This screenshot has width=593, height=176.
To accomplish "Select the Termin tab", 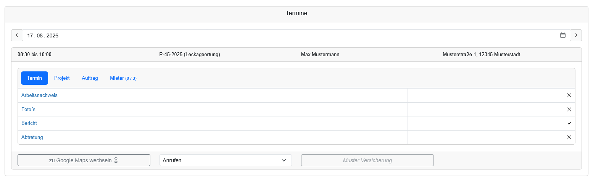I will [34, 78].
